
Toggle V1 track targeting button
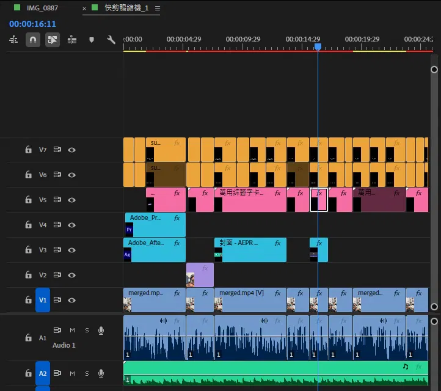[43, 300]
